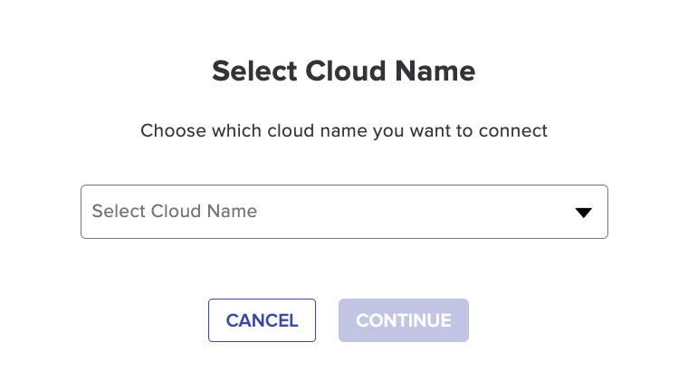This screenshot has width=688, height=371.
Task: Show cloud name options via triangle icon
Action: click(583, 213)
